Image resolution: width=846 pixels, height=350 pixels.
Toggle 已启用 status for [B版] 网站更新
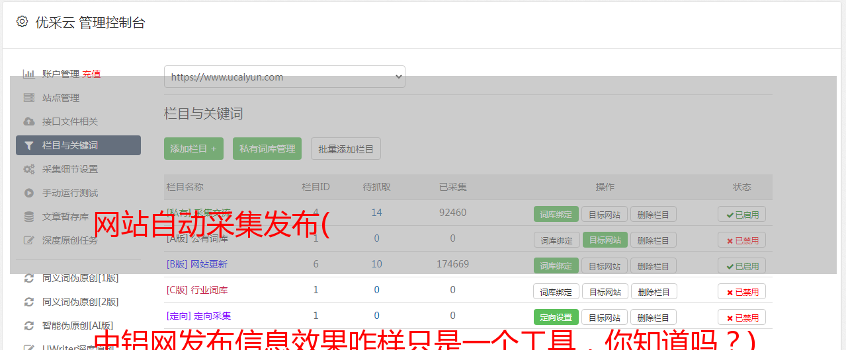tap(742, 265)
